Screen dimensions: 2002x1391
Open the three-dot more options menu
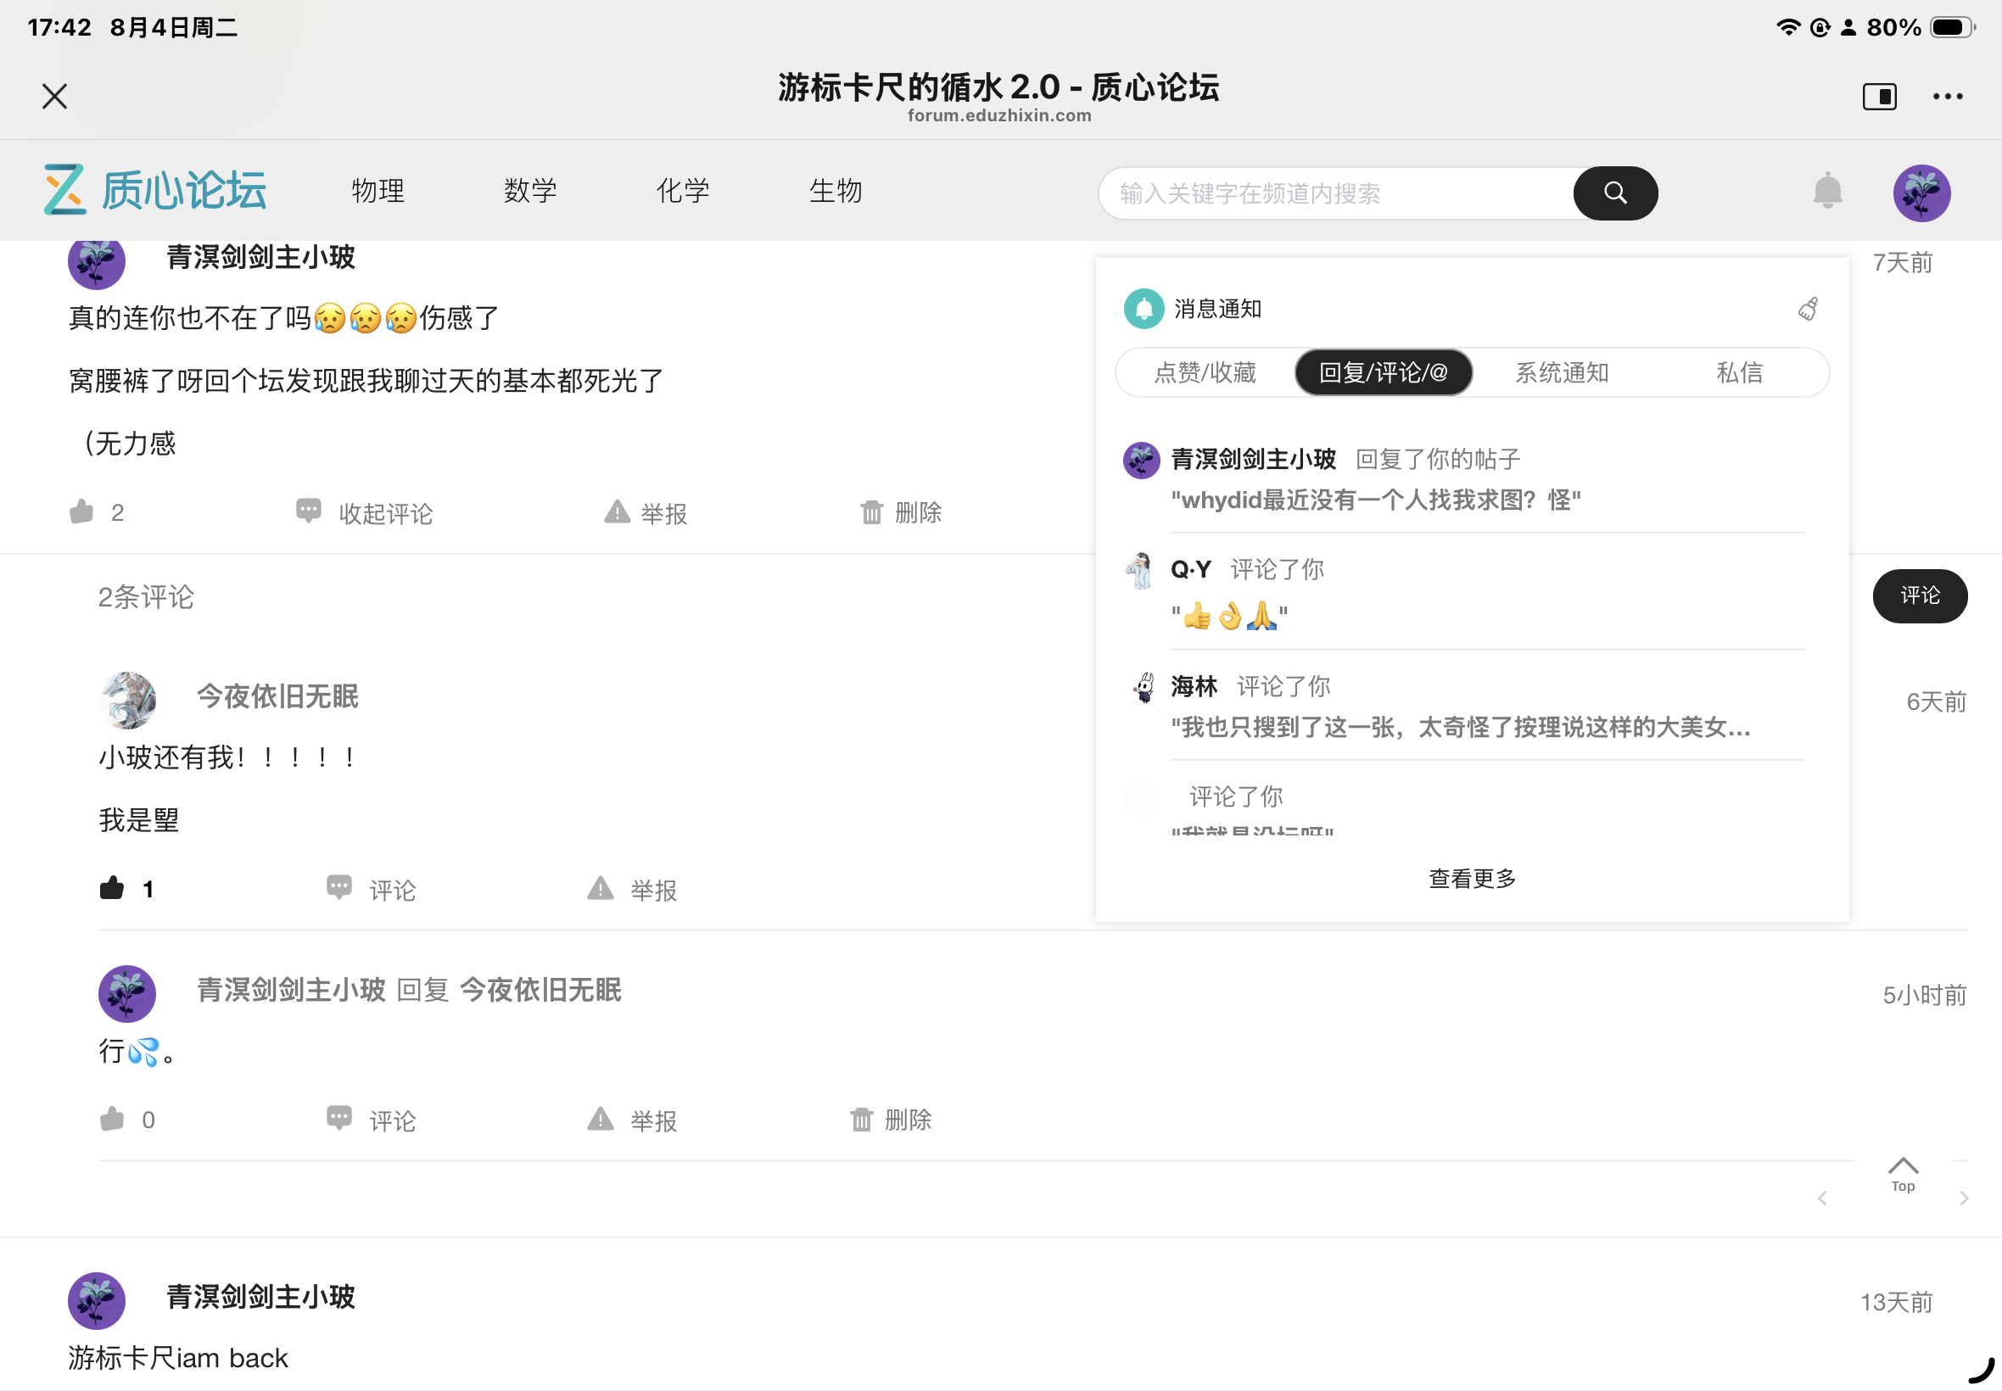click(1947, 96)
